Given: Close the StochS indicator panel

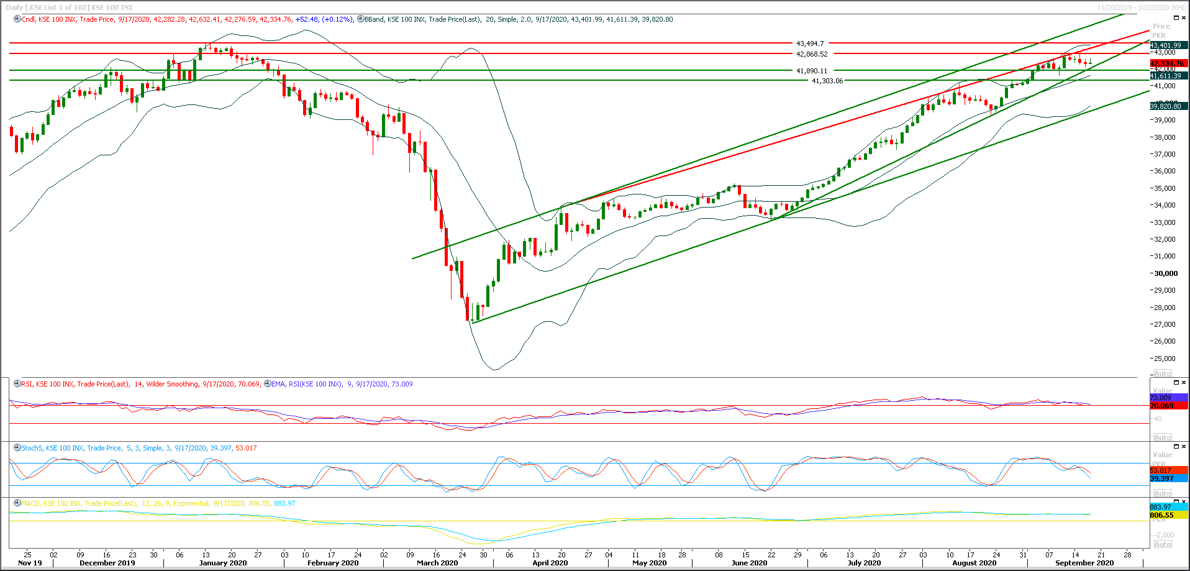Looking at the screenshot, I should click(1184, 447).
